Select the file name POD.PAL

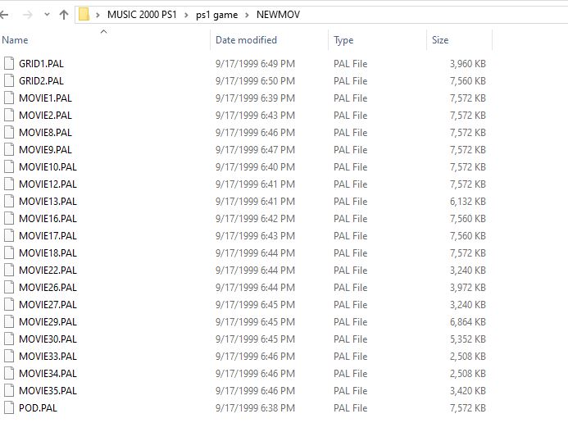tap(38, 408)
